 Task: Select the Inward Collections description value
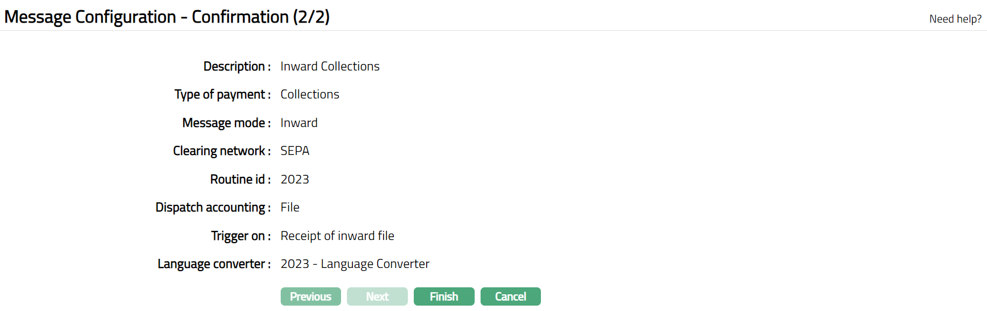330,66
